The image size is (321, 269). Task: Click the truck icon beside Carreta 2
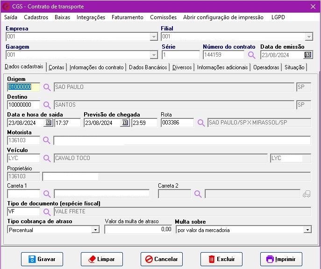(x=307, y=194)
